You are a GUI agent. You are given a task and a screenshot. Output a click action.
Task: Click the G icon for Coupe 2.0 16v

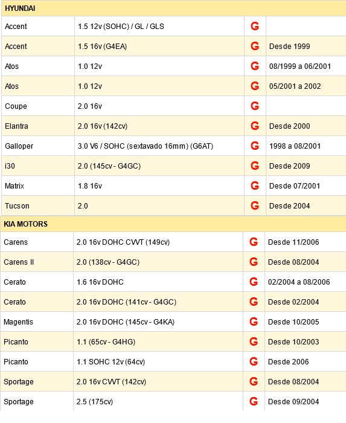pos(255,106)
